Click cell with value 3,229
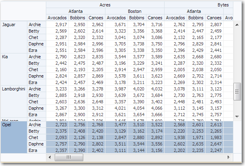This screenshot has height=166, width=245. pyautogui.click(x=137, y=63)
